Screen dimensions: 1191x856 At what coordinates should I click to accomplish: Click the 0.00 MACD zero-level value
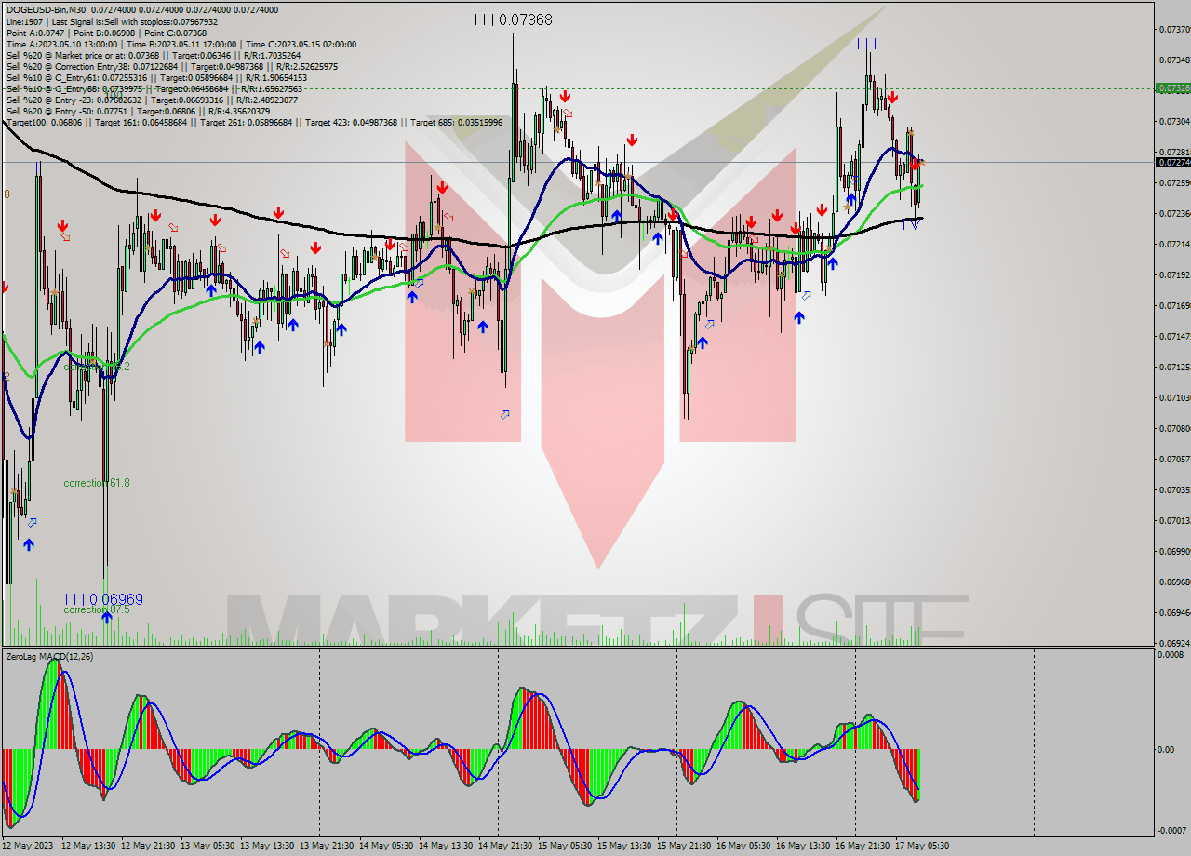click(x=1168, y=749)
